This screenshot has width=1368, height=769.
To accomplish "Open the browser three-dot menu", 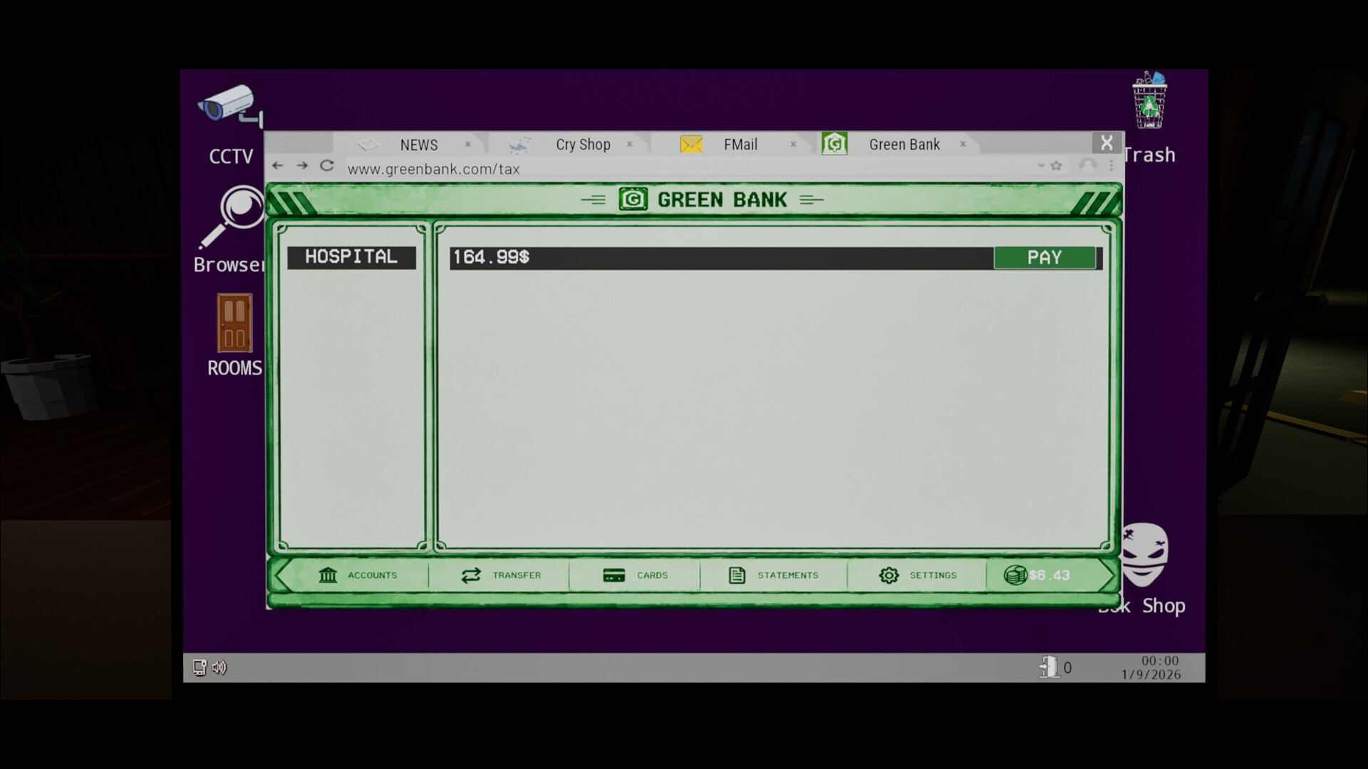I will pyautogui.click(x=1111, y=166).
